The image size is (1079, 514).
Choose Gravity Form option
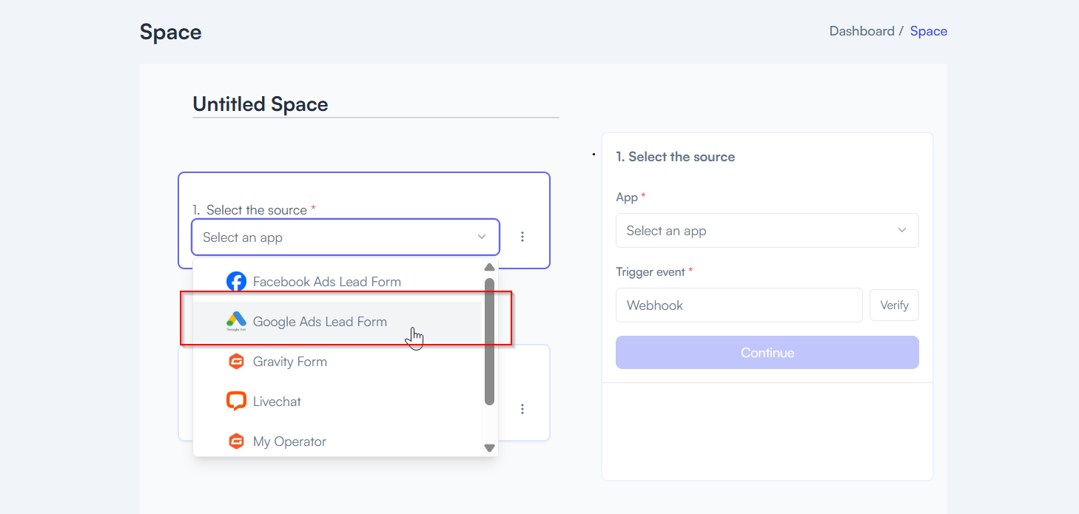pyautogui.click(x=337, y=362)
